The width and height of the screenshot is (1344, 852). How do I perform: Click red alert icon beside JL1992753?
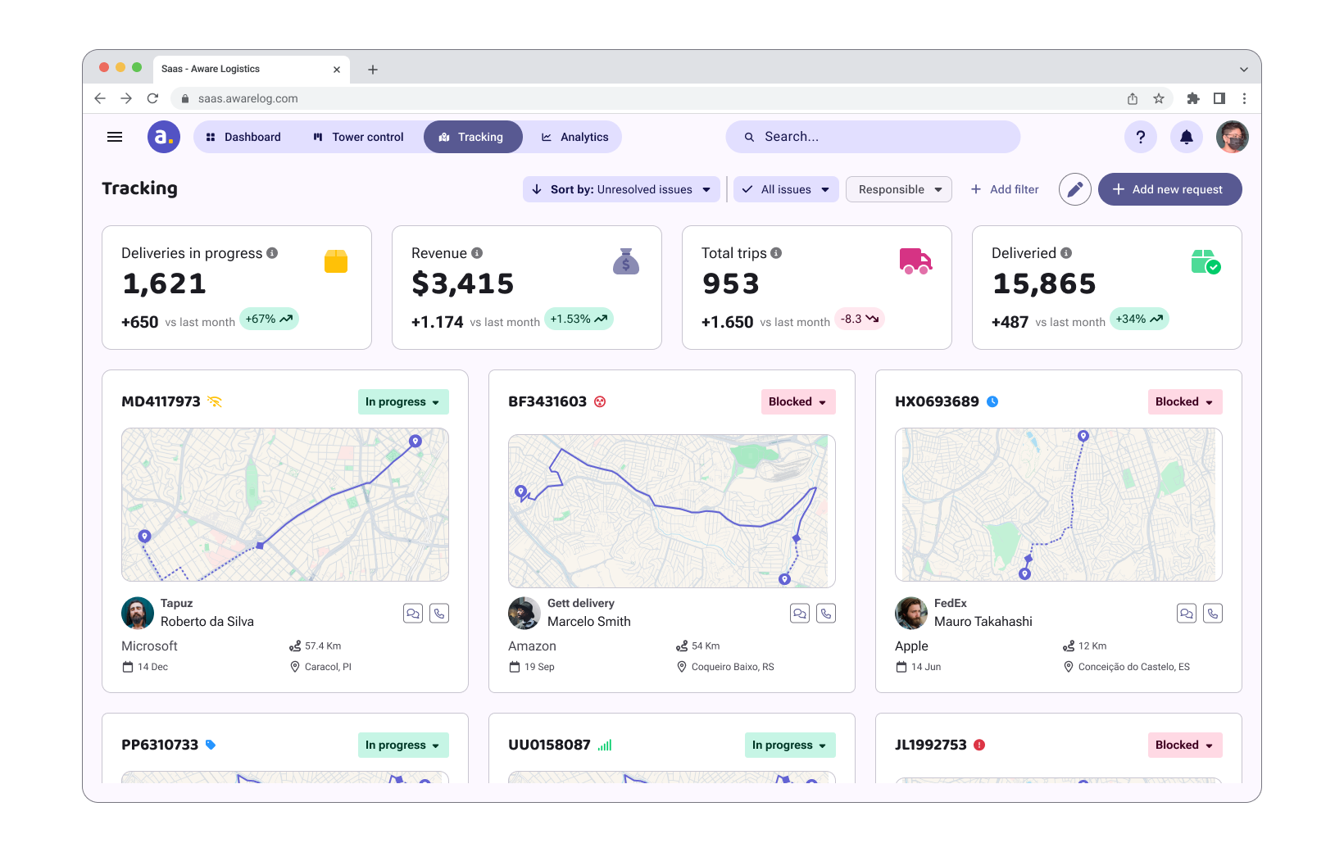pos(979,745)
